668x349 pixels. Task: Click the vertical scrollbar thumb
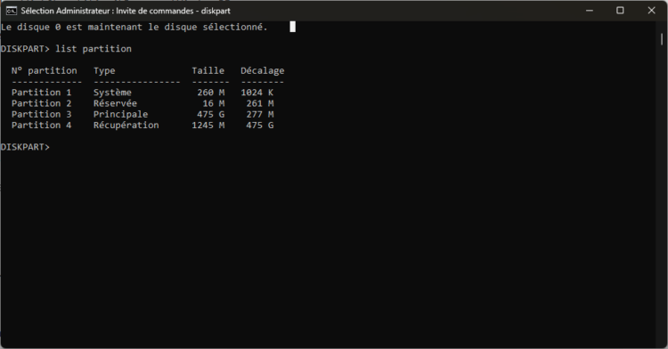click(662, 39)
